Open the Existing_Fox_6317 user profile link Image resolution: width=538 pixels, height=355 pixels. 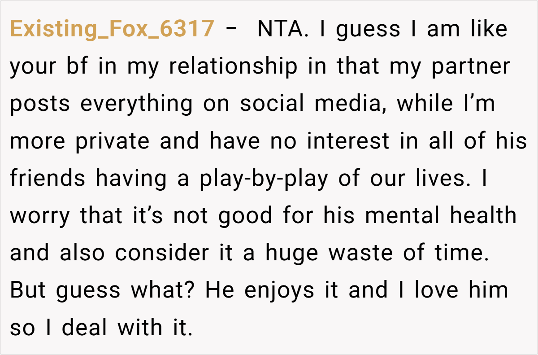112,30
